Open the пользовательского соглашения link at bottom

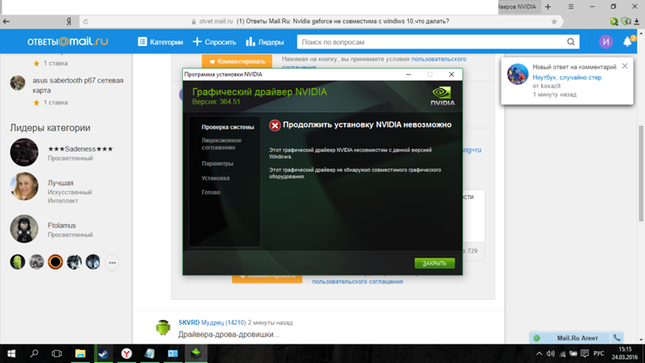[x=357, y=282]
